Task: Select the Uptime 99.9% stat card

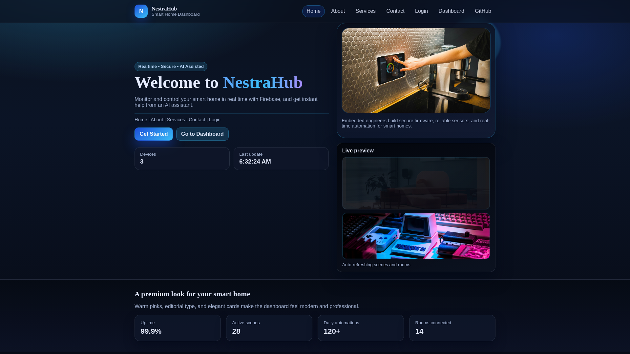Action: [178, 328]
